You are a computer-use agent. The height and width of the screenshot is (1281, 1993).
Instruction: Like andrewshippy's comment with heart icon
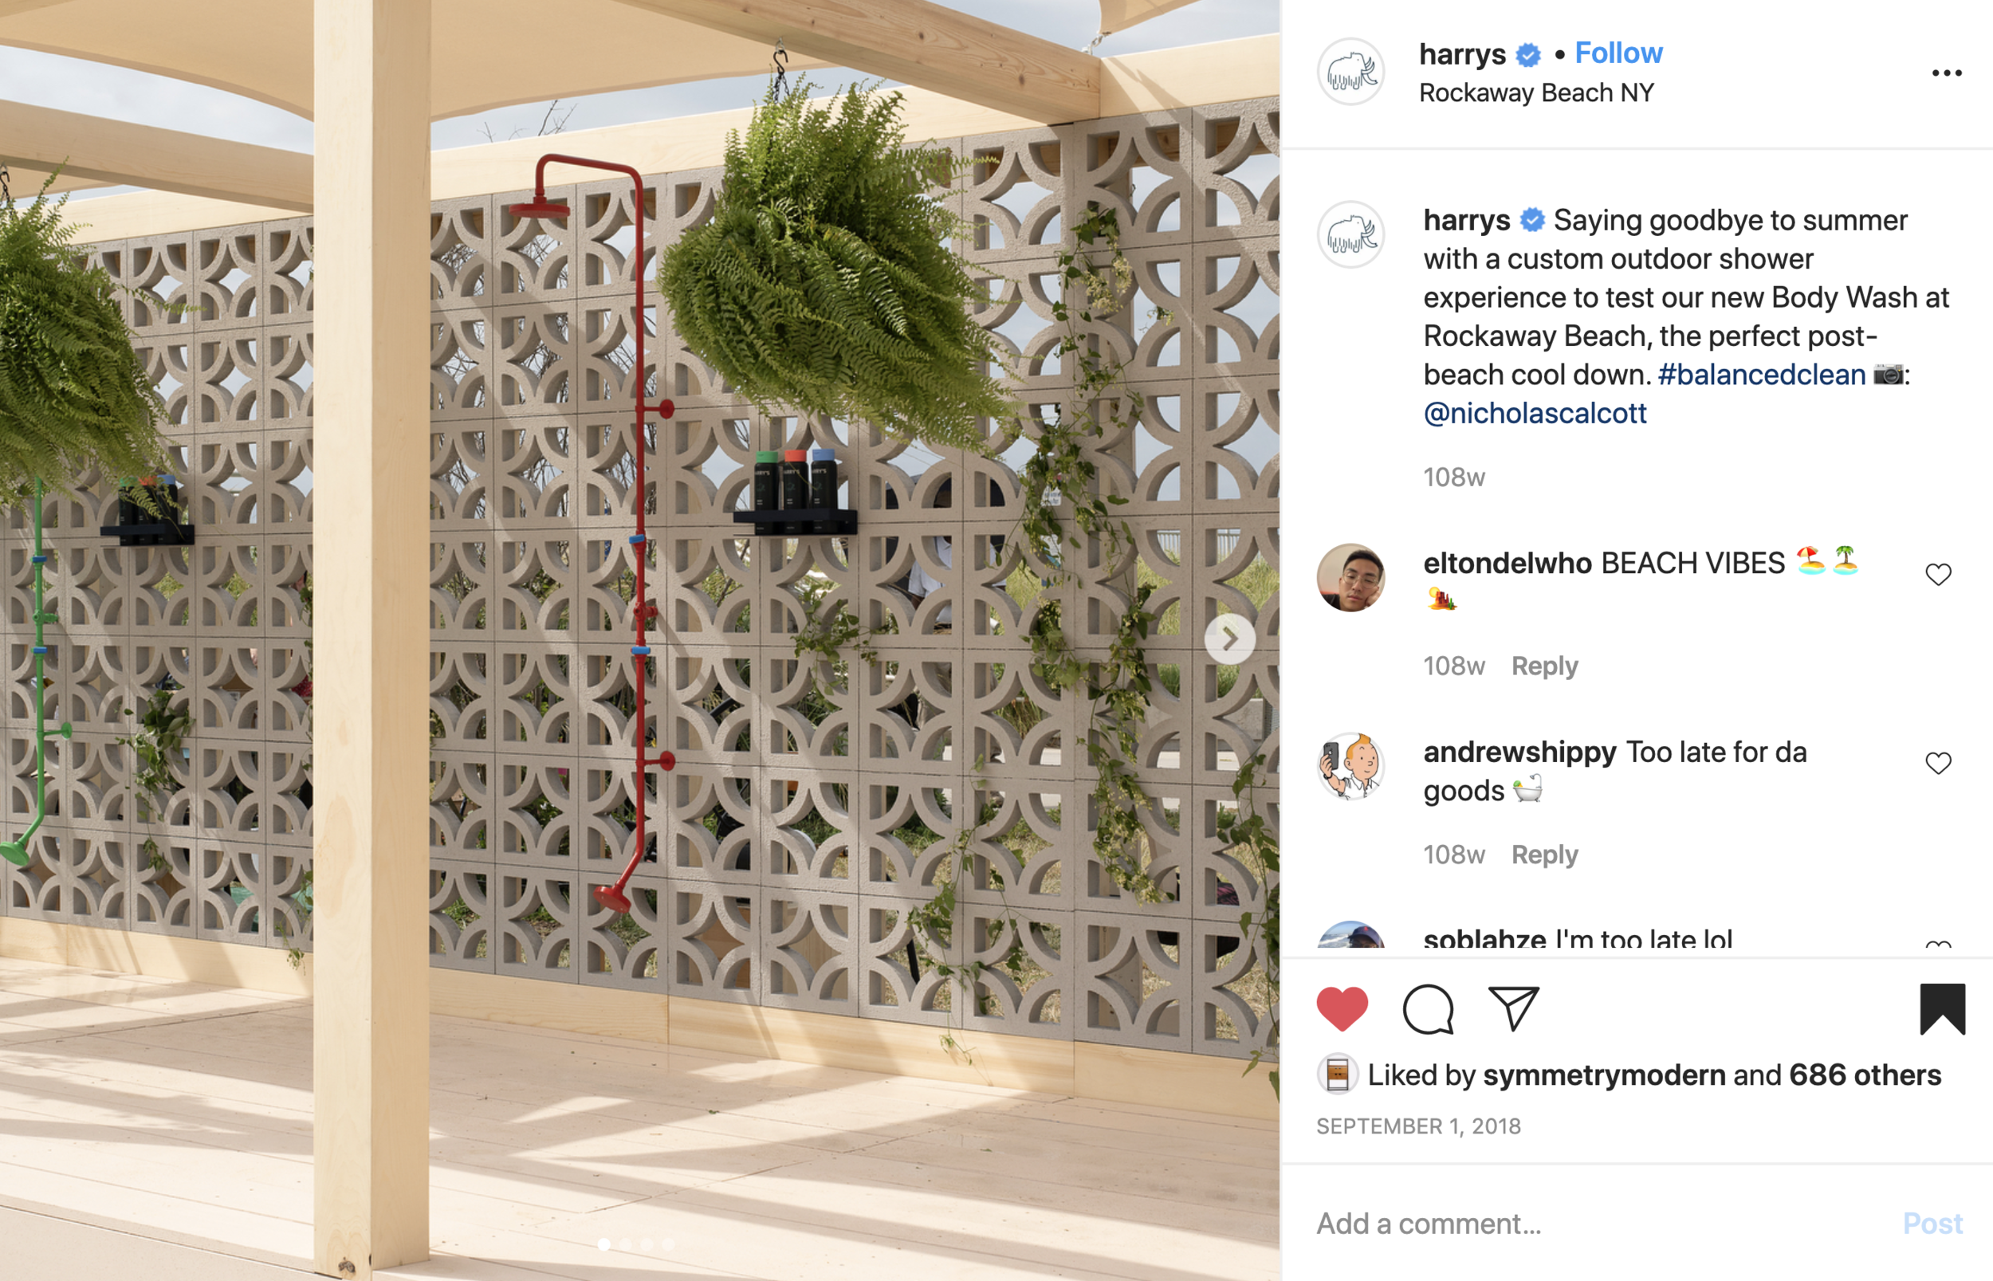point(1938,764)
